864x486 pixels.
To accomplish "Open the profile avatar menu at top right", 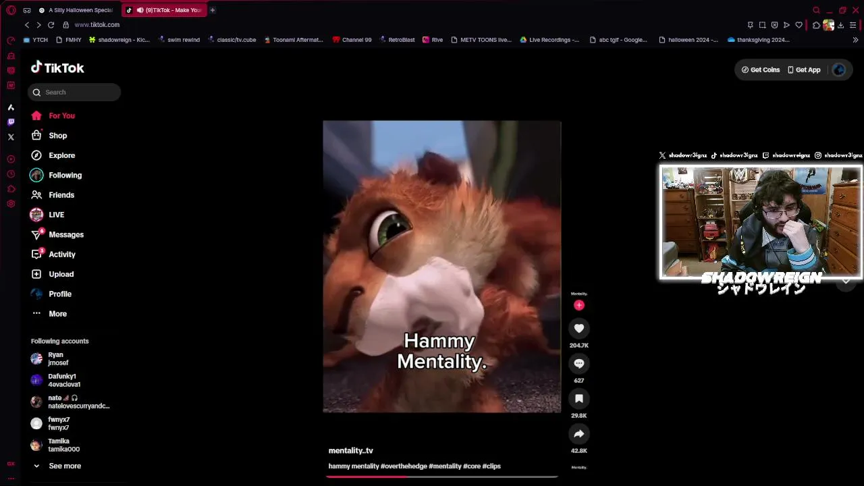I will pos(838,70).
